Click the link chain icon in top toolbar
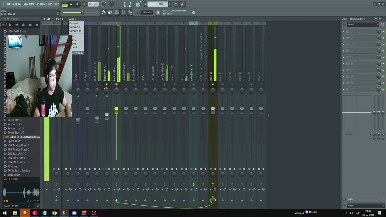Viewport: 386px width, 217px height. pos(182,4)
